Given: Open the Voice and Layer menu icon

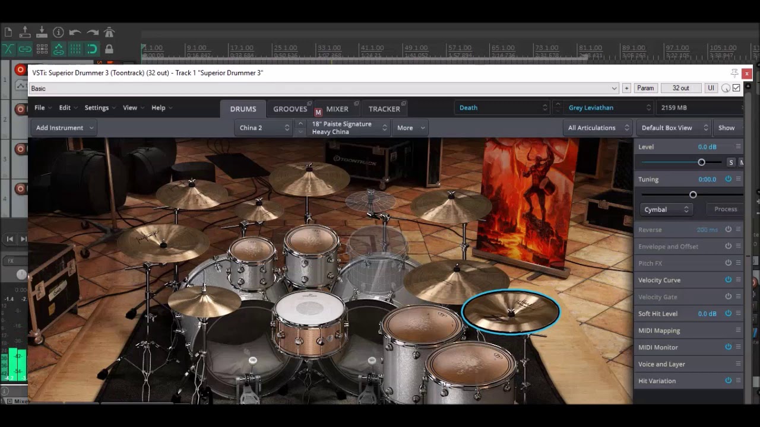Looking at the screenshot, I should click(x=738, y=364).
